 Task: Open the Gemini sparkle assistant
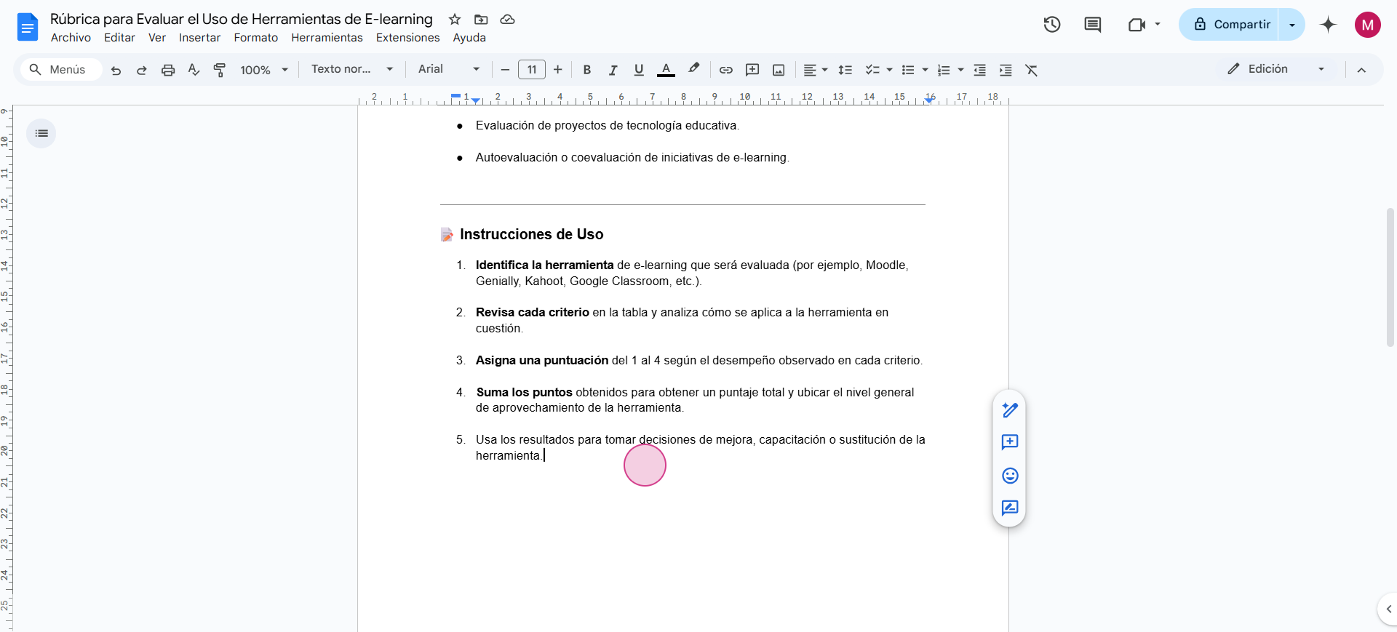1329,25
